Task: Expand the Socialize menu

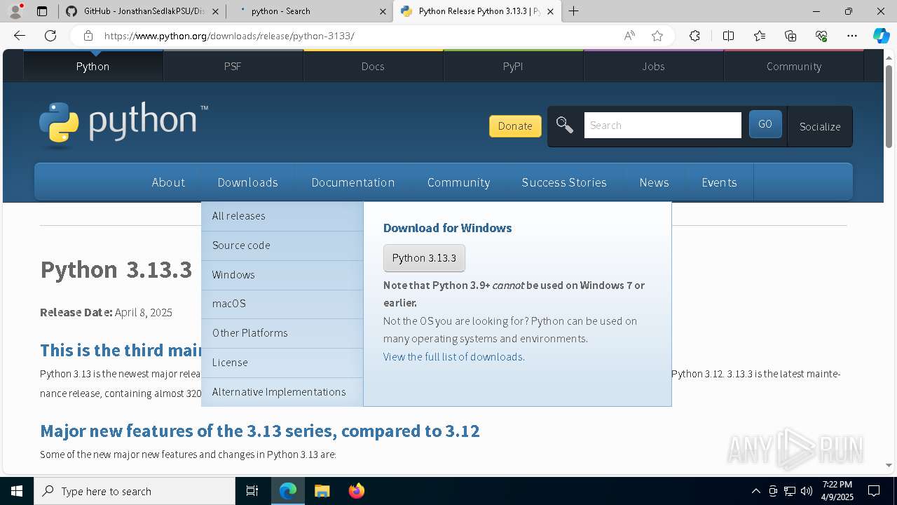Action: click(x=820, y=126)
